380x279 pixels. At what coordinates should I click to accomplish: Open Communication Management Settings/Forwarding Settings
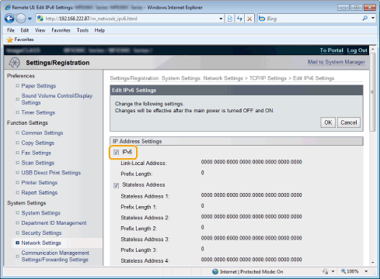(x=55, y=257)
